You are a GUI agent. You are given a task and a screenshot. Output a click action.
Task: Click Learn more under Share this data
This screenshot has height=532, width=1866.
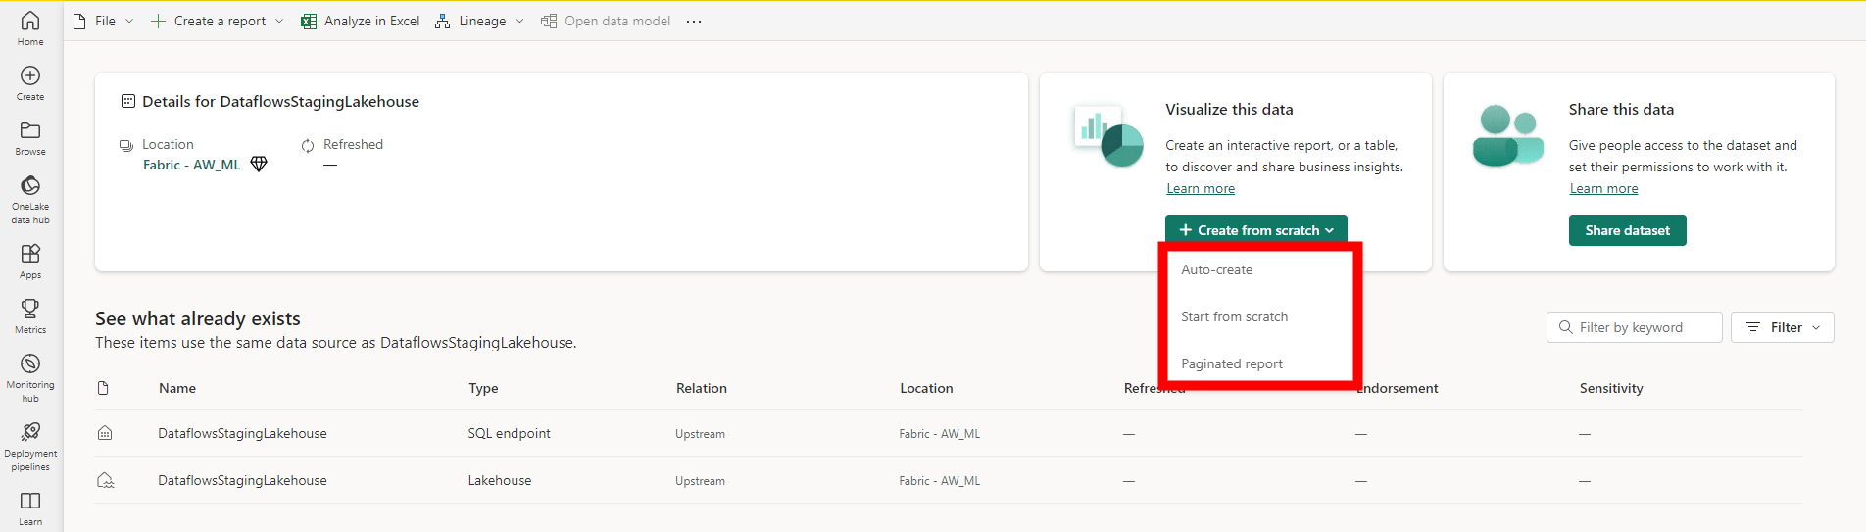coord(1603,188)
